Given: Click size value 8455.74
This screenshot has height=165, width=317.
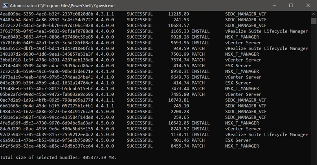Looking at the screenshot, I should (180, 146).
